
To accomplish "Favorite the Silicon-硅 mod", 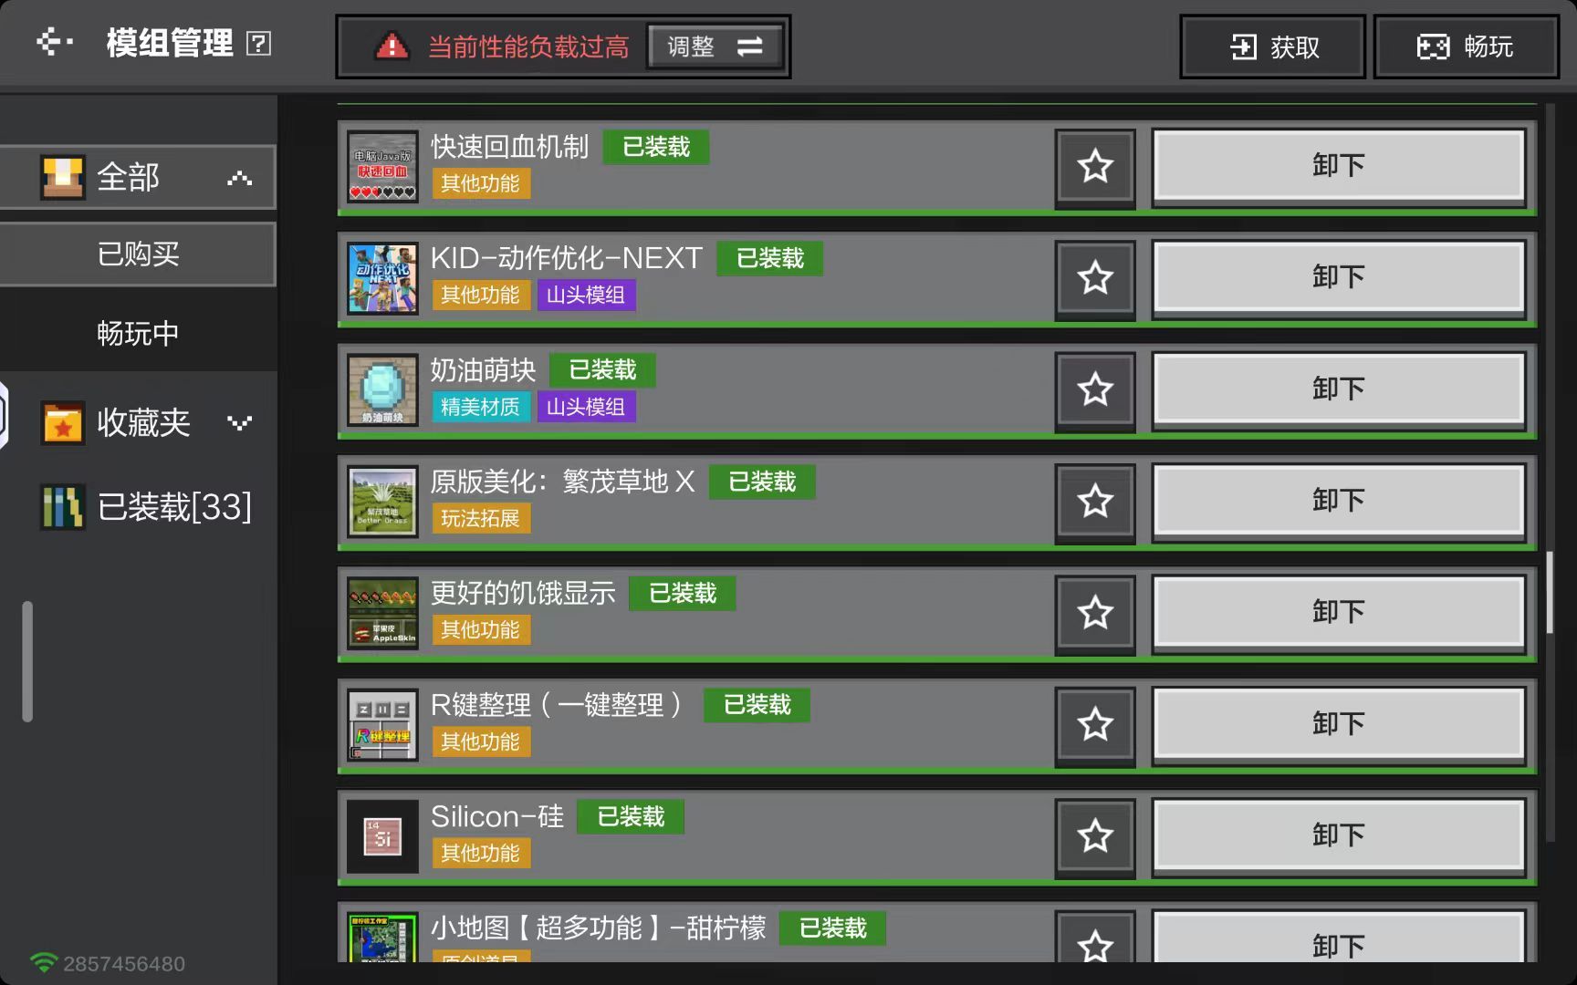I will click(1095, 836).
